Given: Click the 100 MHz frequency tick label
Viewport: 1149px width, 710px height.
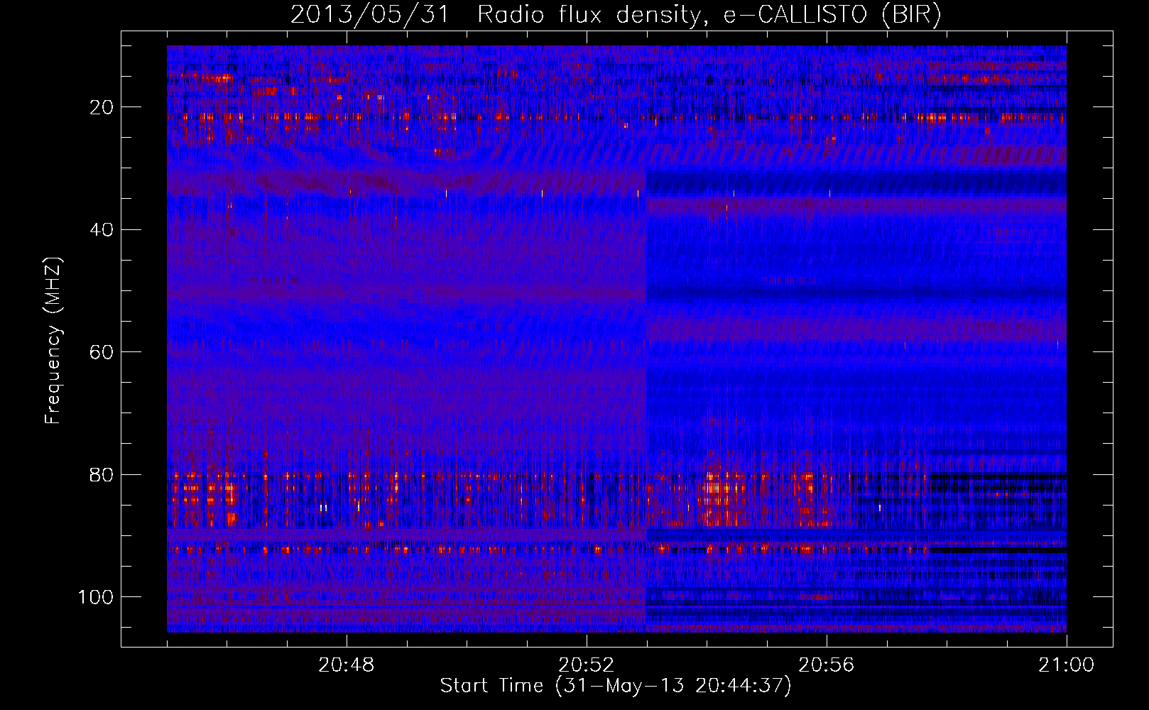Looking at the screenshot, I should pyautogui.click(x=96, y=596).
